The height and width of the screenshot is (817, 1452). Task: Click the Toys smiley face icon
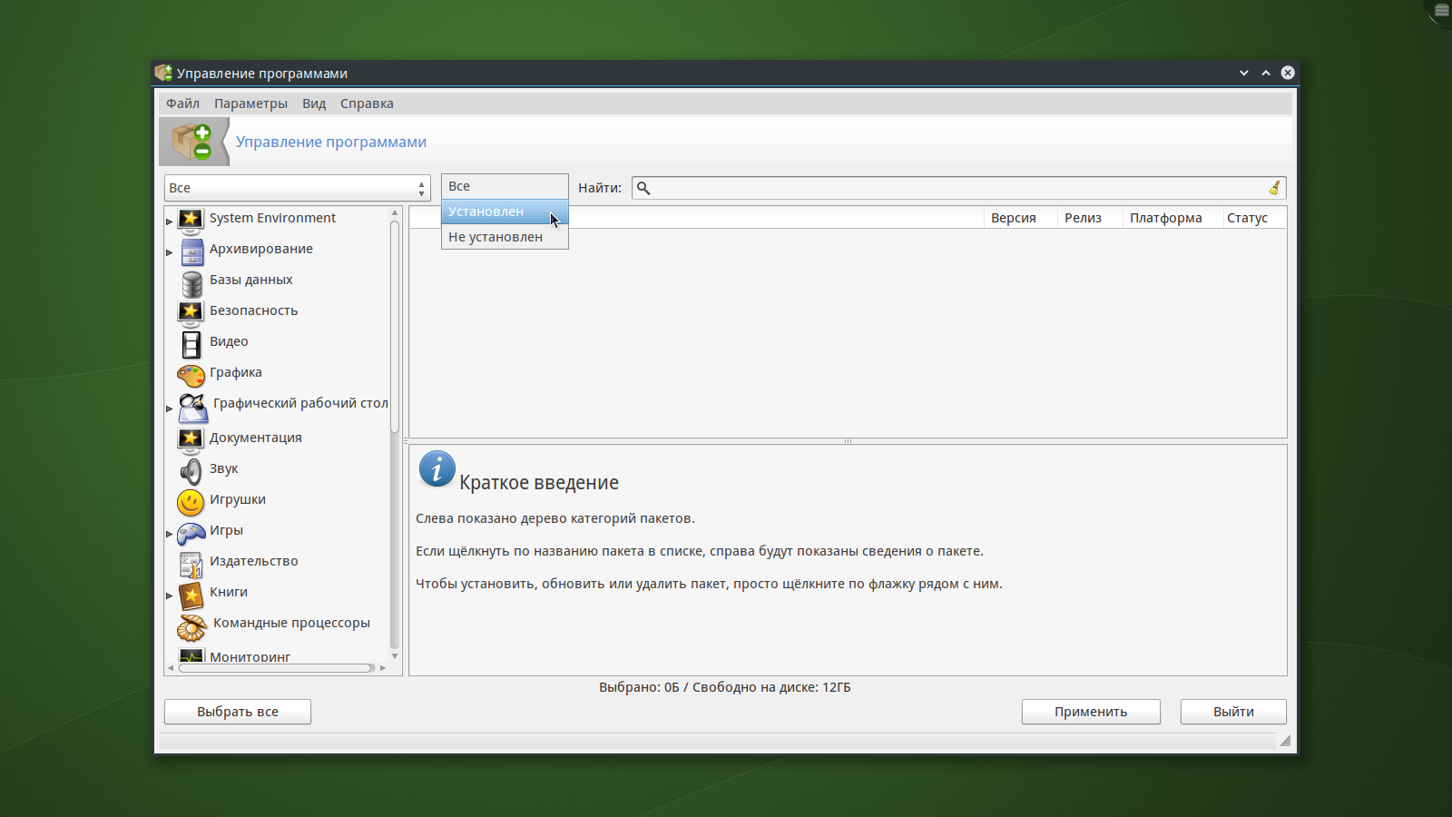pos(191,501)
